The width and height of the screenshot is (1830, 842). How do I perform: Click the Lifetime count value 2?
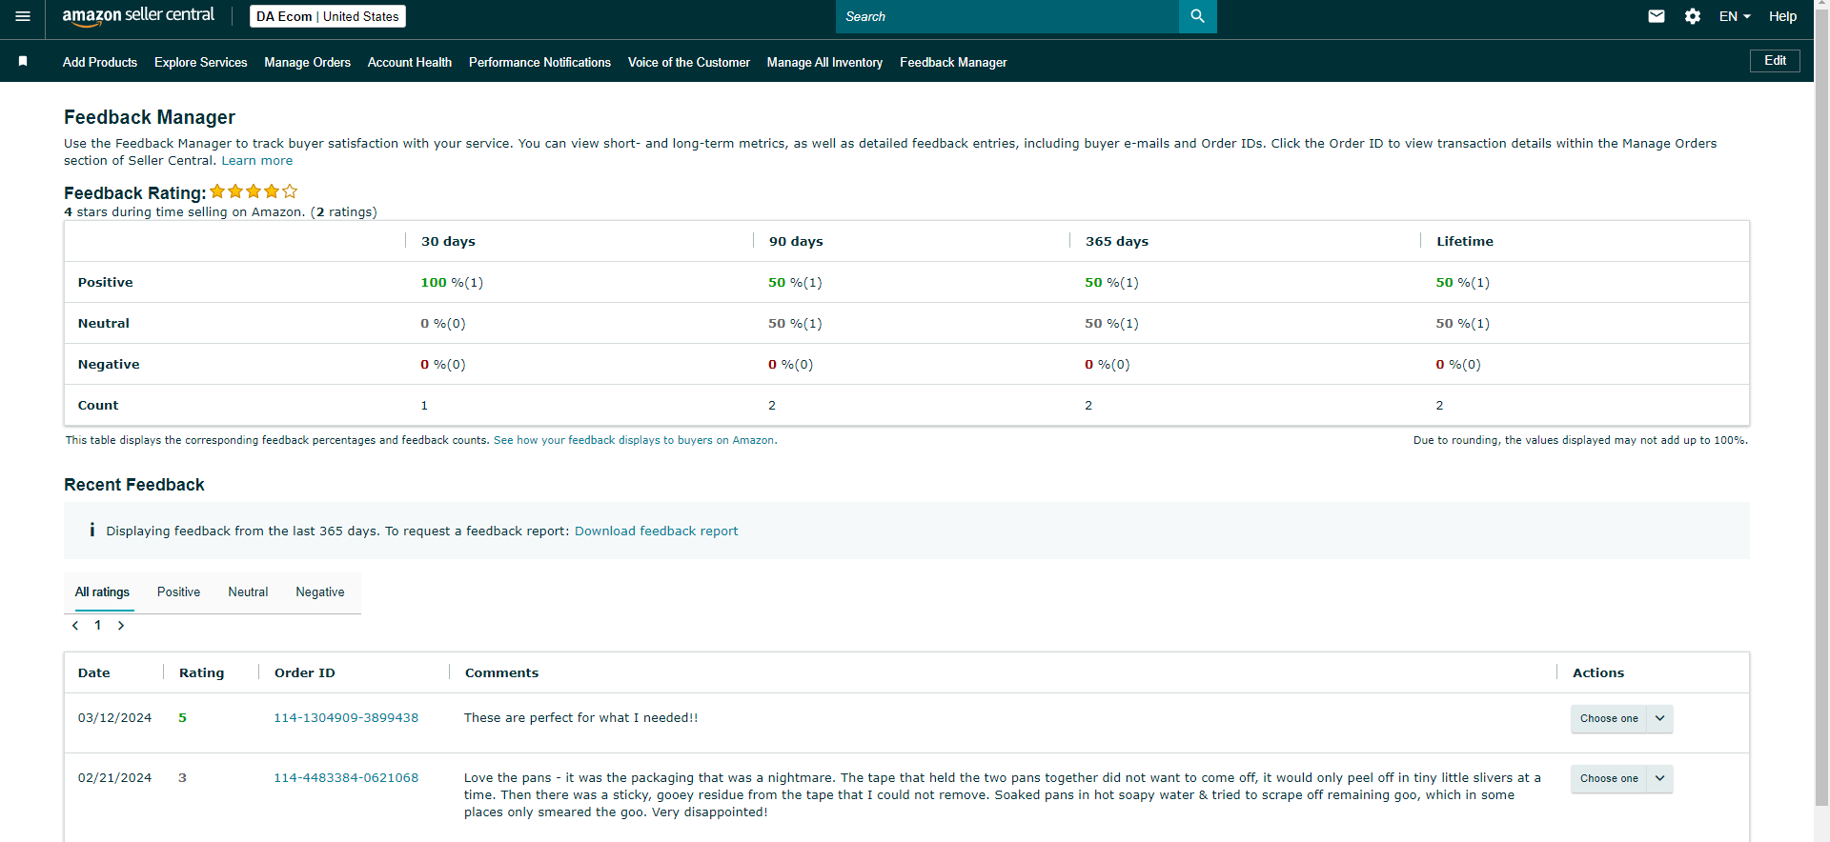click(x=1439, y=405)
